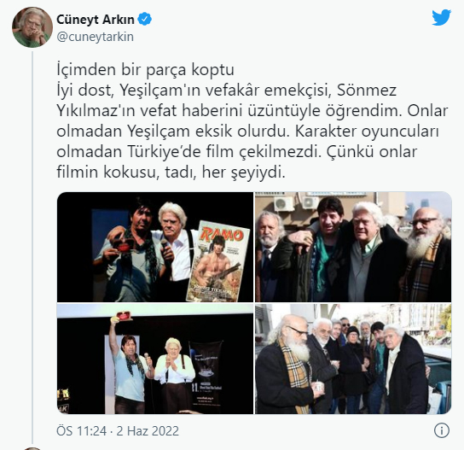The width and height of the screenshot is (464, 450).
Task: Click the 2 Haz 2022 date text
Action: point(148,430)
